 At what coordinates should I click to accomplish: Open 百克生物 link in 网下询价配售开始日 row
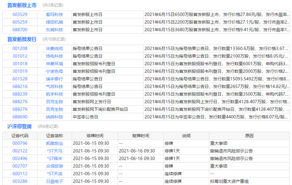[54, 109]
